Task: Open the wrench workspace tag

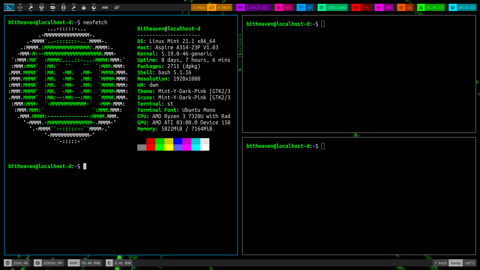Action: point(74,8)
